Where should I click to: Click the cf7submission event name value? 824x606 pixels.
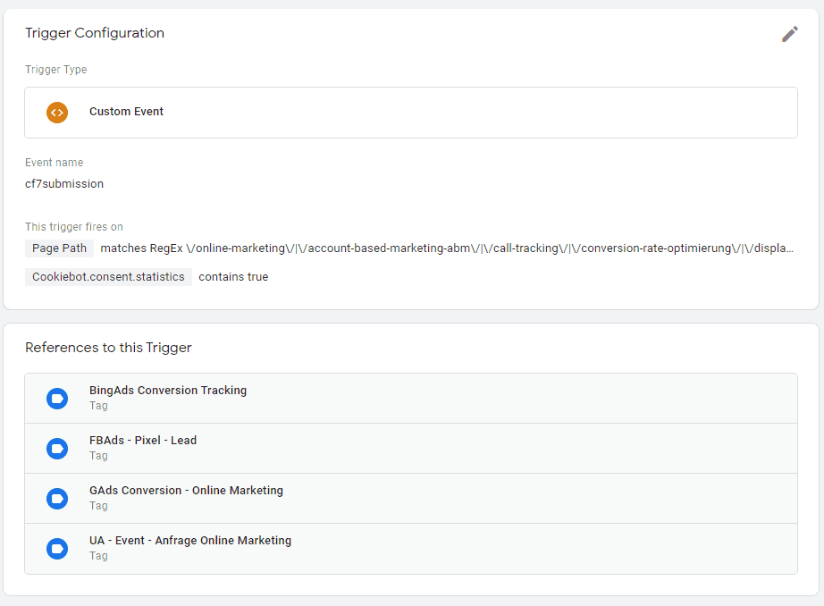tap(64, 184)
